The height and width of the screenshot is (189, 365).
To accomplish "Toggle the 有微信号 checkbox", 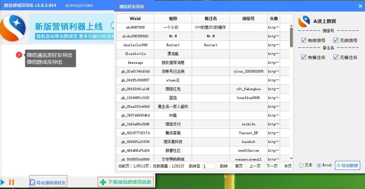I will click(303, 40).
